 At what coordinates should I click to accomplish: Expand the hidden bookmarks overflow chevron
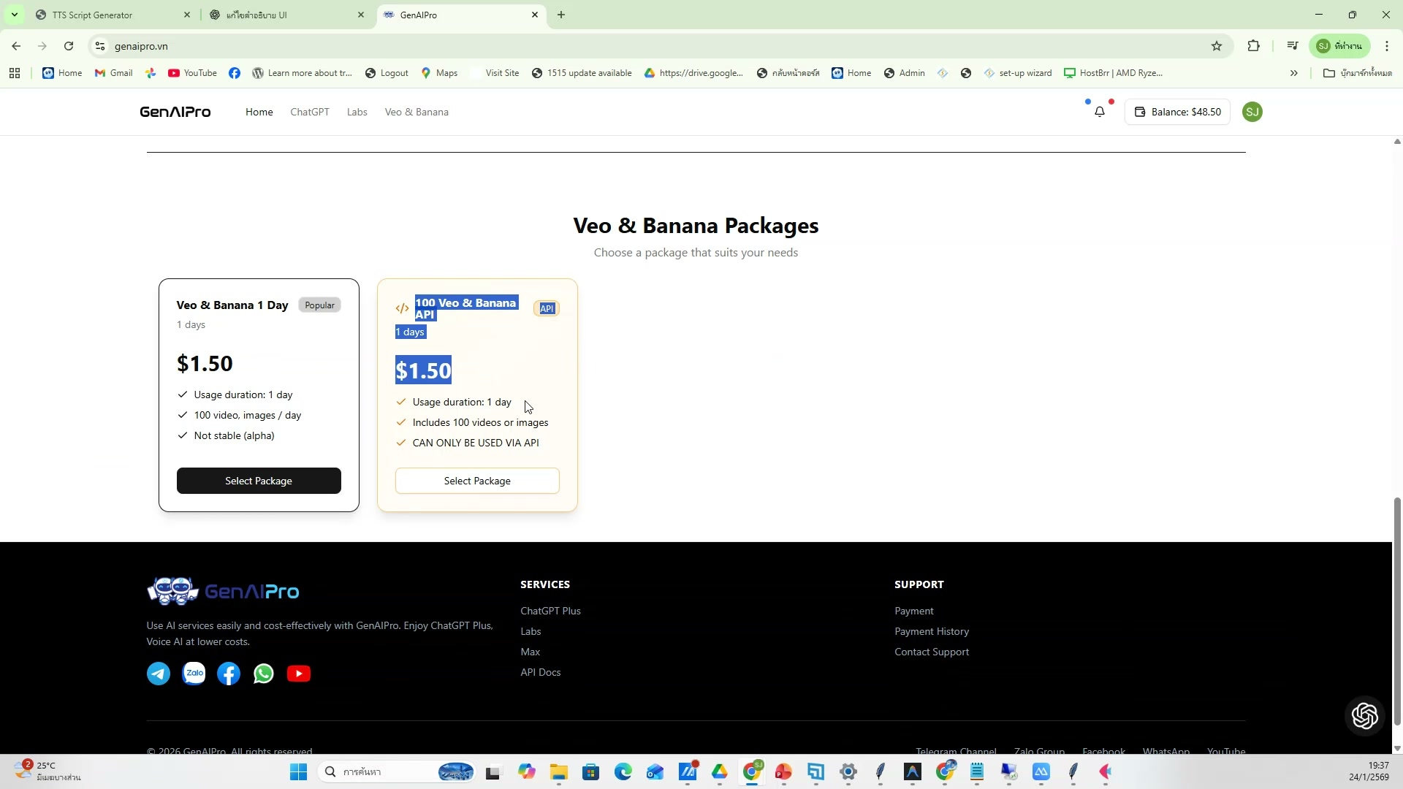click(x=1293, y=73)
